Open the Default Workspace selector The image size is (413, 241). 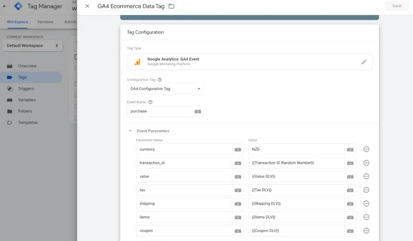32,45
